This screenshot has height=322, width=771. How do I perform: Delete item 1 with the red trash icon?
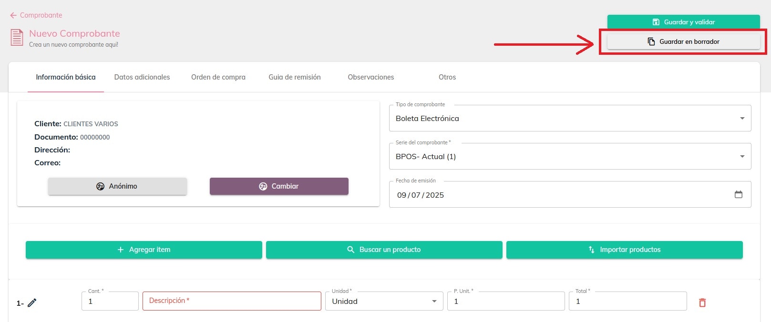click(702, 302)
